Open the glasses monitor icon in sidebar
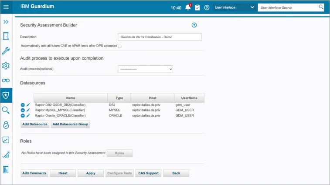330x185 pixels. click(6, 81)
